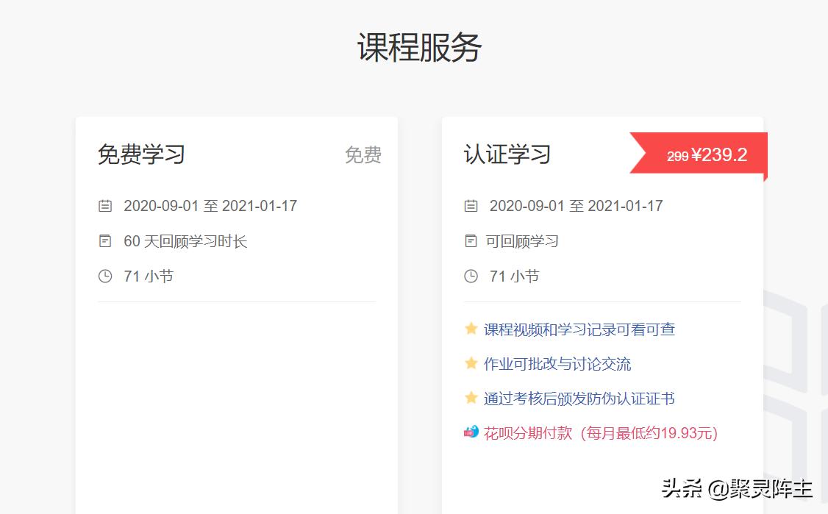The height and width of the screenshot is (514, 828).
Task: Click the book icon beside 60 天回顾学习时长
Action: point(105,241)
